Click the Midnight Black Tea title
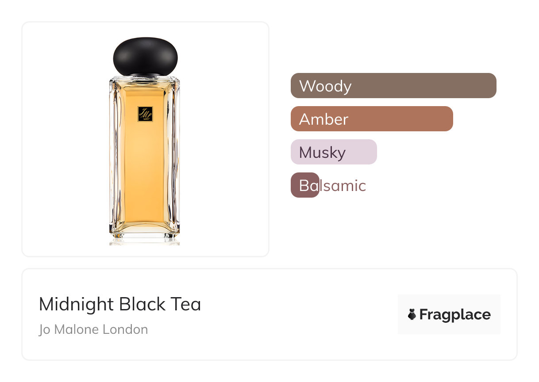Viewport: 539px width, 382px height. coord(120,304)
